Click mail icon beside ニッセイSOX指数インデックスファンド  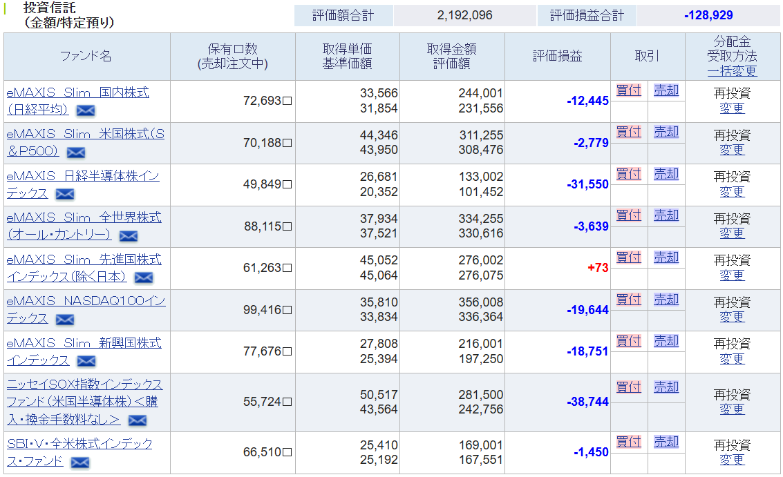(138, 420)
